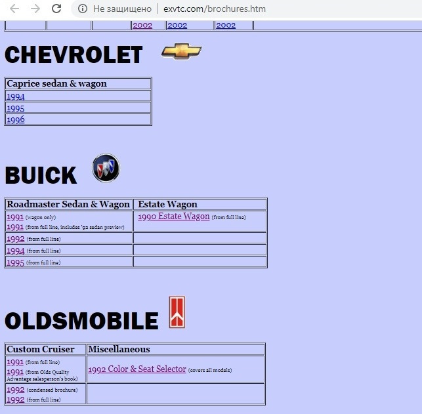Open Roadmaster 1995 from full line link

15,262
